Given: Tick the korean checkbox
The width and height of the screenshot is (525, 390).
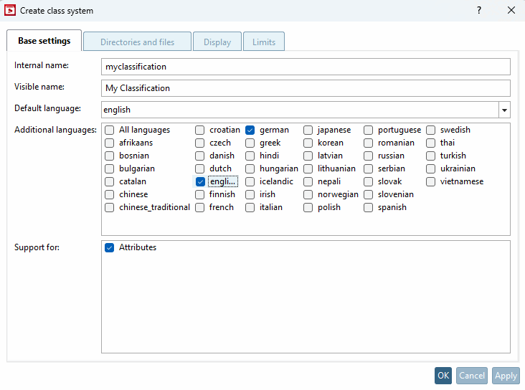Looking at the screenshot, I should coord(308,143).
